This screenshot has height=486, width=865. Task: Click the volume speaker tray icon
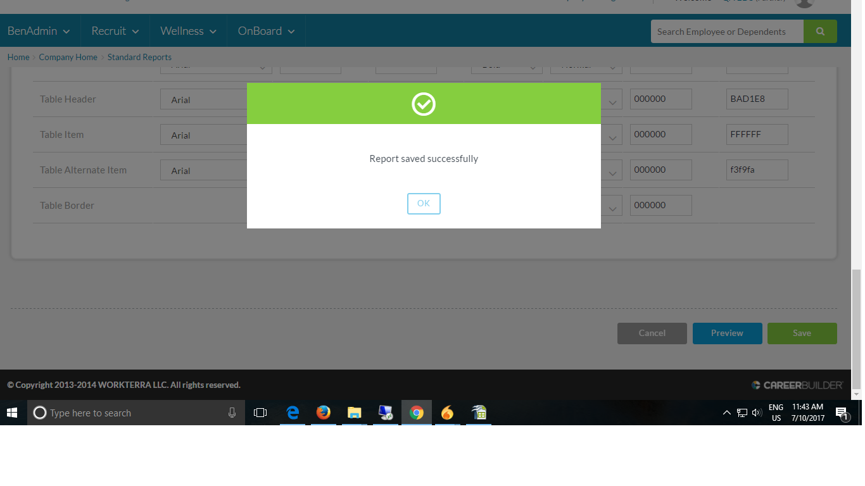point(757,413)
